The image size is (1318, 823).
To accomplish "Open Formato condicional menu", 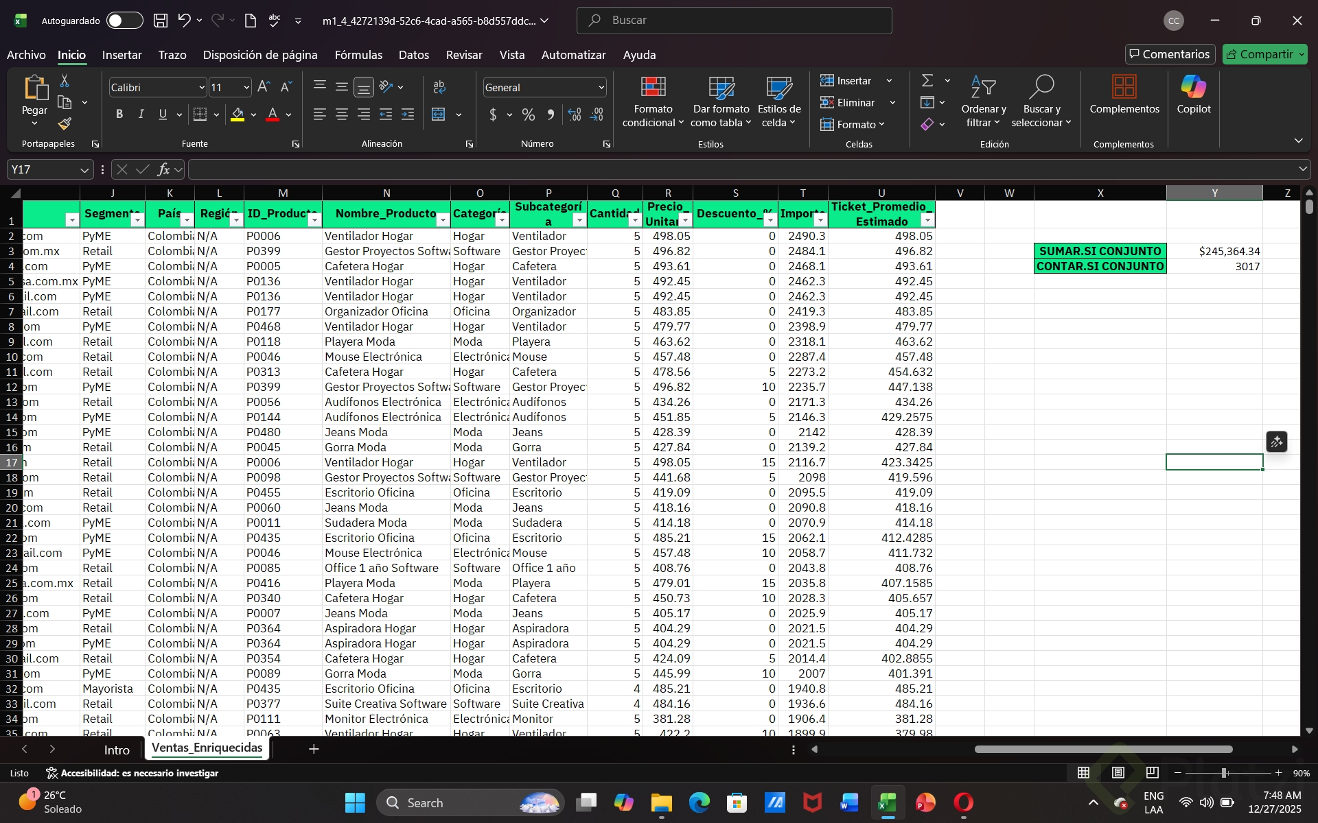I will 653,102.
